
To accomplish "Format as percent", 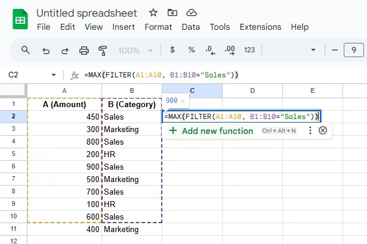I will 192,50.
